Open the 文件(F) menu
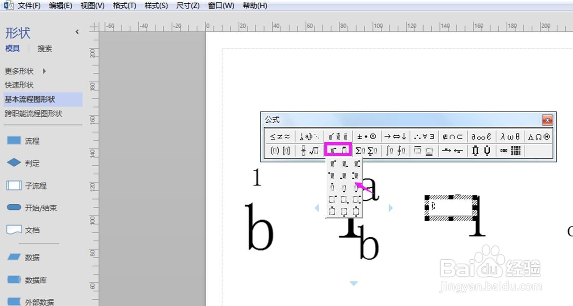The height and width of the screenshot is (306, 573). [x=29, y=5]
